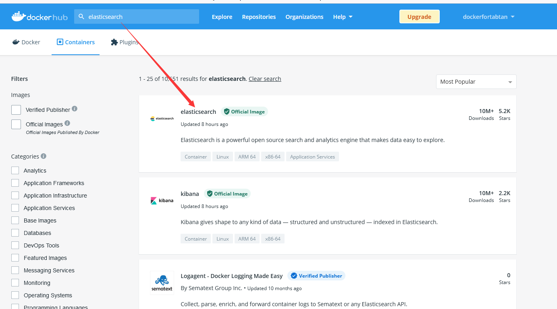Click the elasticsearch logo thumbnail

tap(162, 119)
